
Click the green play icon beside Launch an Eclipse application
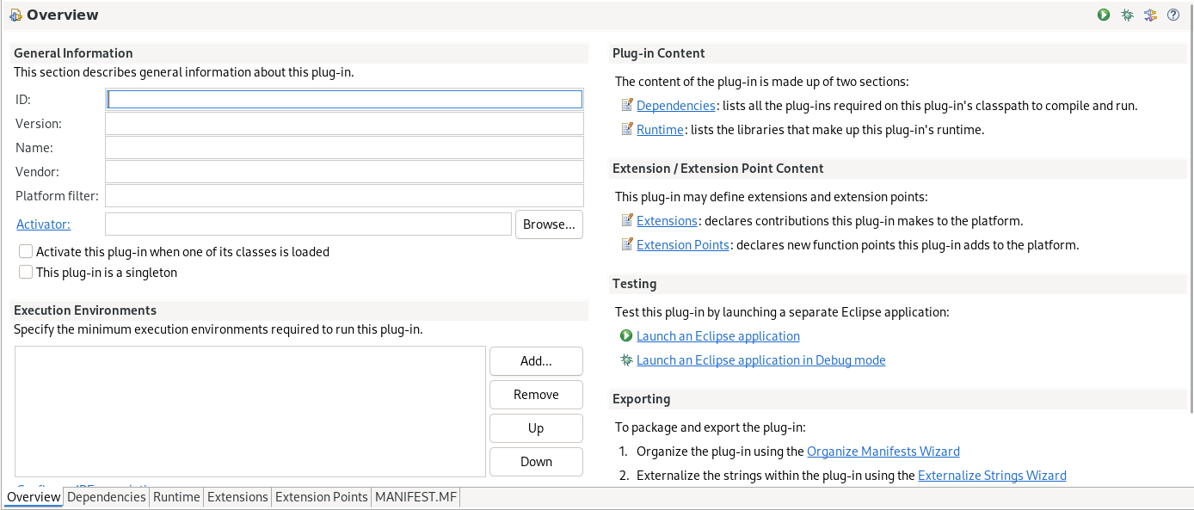point(627,336)
